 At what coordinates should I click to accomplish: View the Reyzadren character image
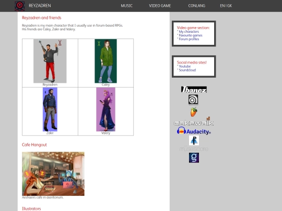(x=50, y=61)
